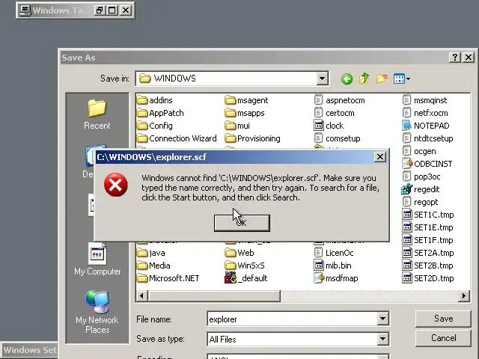This screenshot has width=479, height=359.
Task: Select the SET2A.tmp file
Action: pos(428,253)
